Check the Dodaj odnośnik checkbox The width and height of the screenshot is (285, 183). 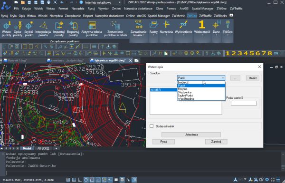tap(152, 126)
